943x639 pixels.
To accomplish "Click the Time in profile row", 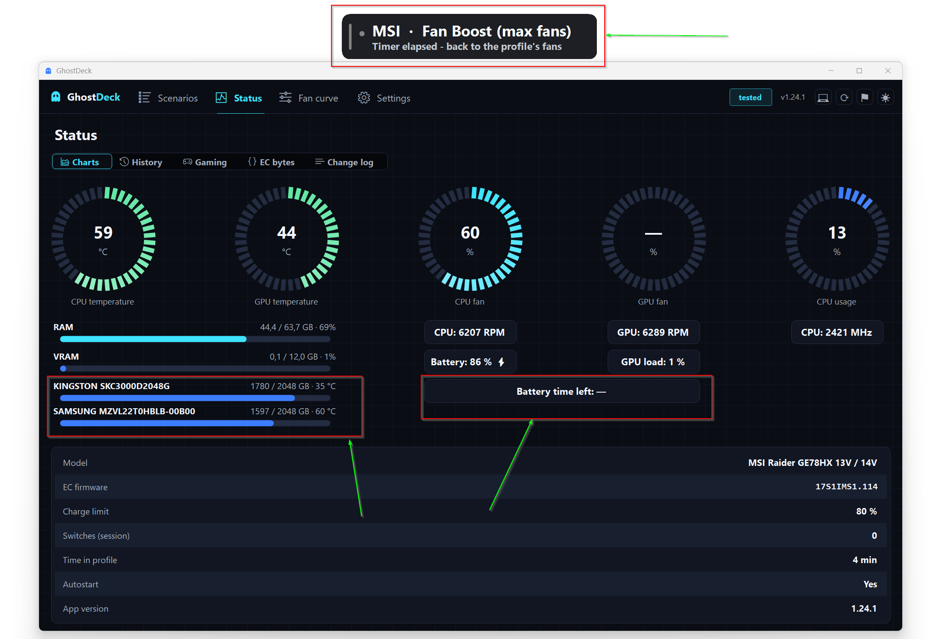I will pos(470,560).
